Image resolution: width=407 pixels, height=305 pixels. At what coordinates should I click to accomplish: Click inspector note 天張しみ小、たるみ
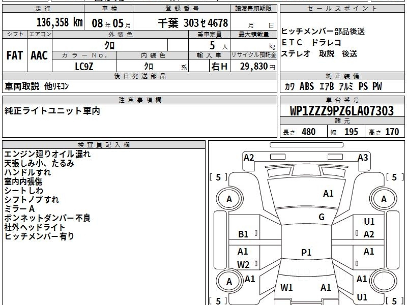39,163
